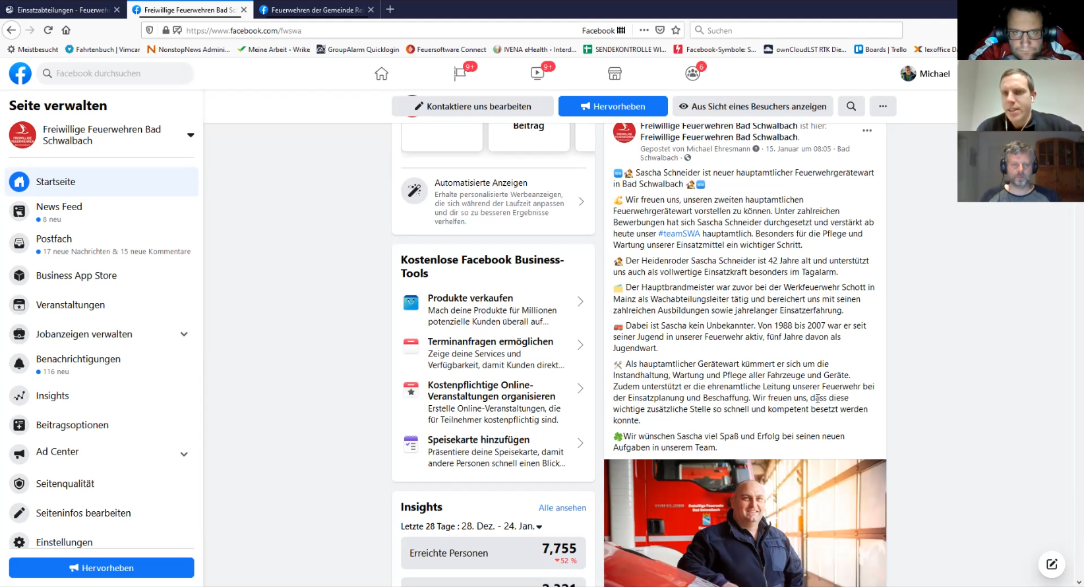Image resolution: width=1084 pixels, height=587 pixels.
Task: Bookmark this page with the star icon
Action: tap(676, 30)
